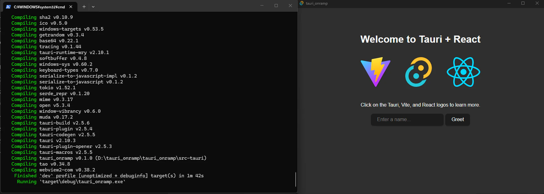The height and width of the screenshot is (194, 544).
Task: Close the terminal window
Action: pos(290,6)
